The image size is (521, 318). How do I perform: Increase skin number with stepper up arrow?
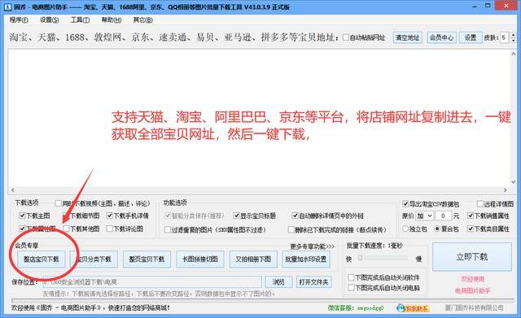(x=514, y=35)
